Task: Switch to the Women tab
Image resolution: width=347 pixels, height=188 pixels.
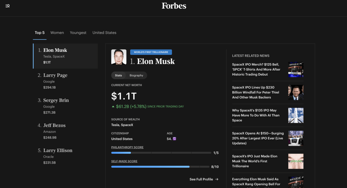Action: (57, 33)
